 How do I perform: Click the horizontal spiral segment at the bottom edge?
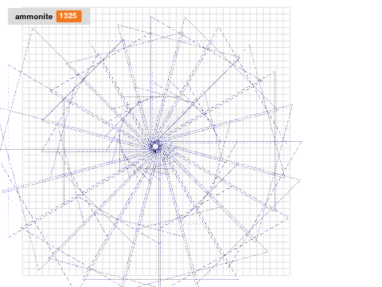[x=161, y=279]
